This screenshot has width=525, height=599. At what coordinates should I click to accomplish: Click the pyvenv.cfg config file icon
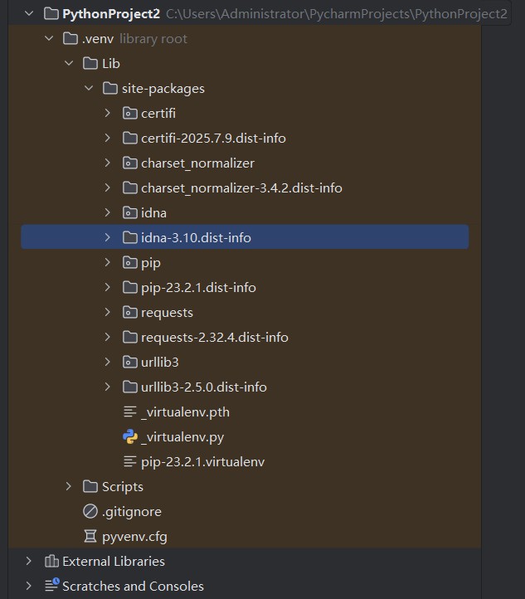[90, 536]
